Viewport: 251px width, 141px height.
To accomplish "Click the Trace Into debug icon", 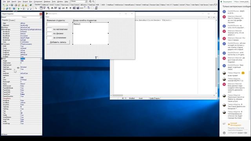I will [x=27, y=9].
